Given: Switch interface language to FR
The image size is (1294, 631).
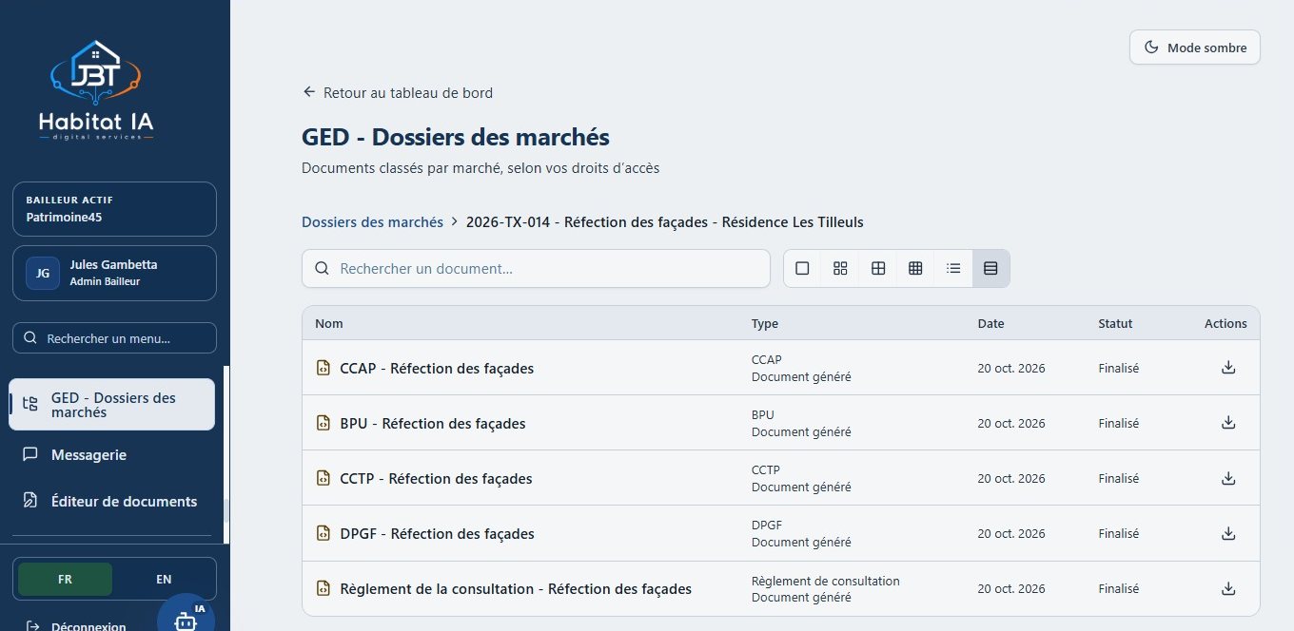Looking at the screenshot, I should (x=65, y=579).
